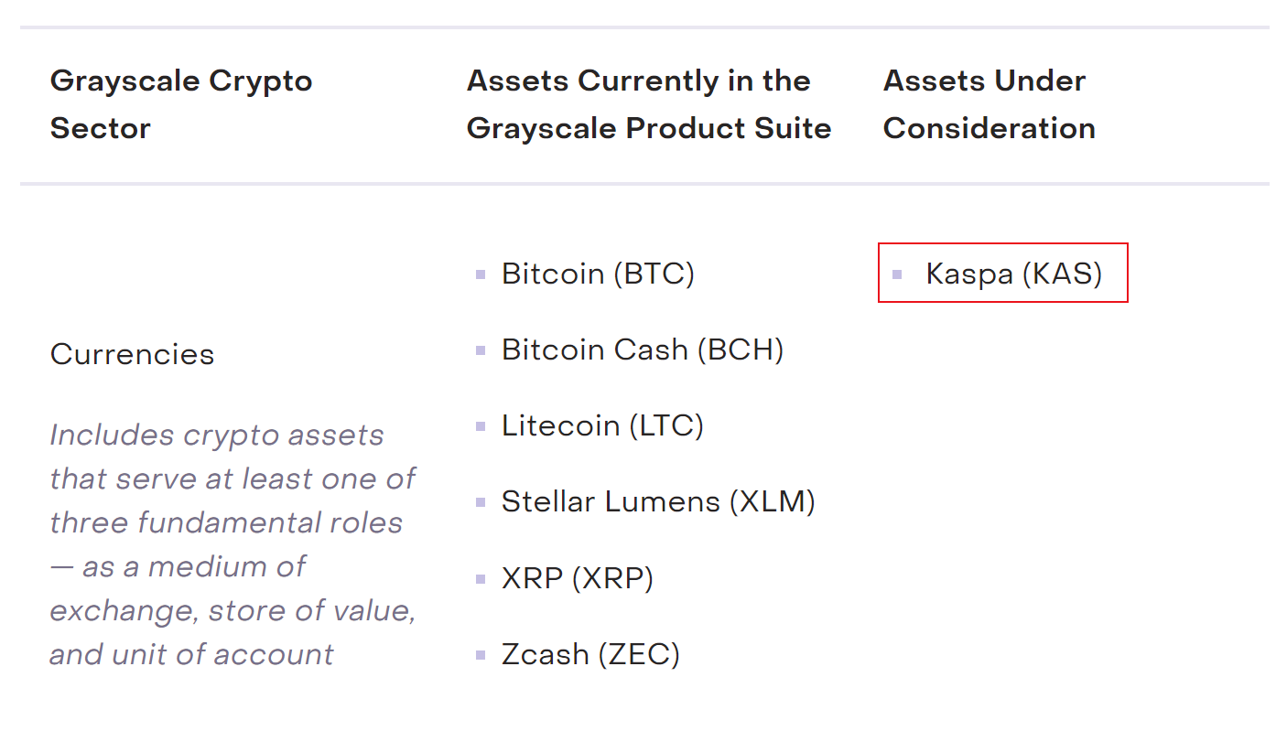Click the bullet next to Zcash (ZEC)
1287x731 pixels.
click(x=481, y=655)
